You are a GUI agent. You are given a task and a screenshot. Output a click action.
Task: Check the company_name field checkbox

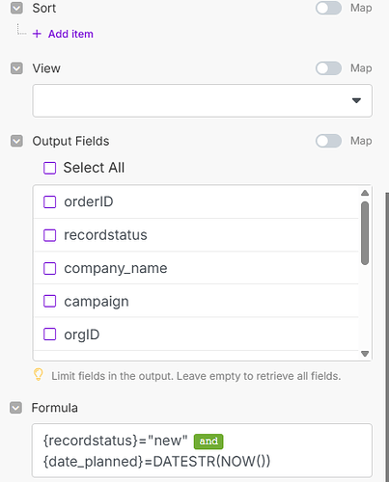pos(49,268)
